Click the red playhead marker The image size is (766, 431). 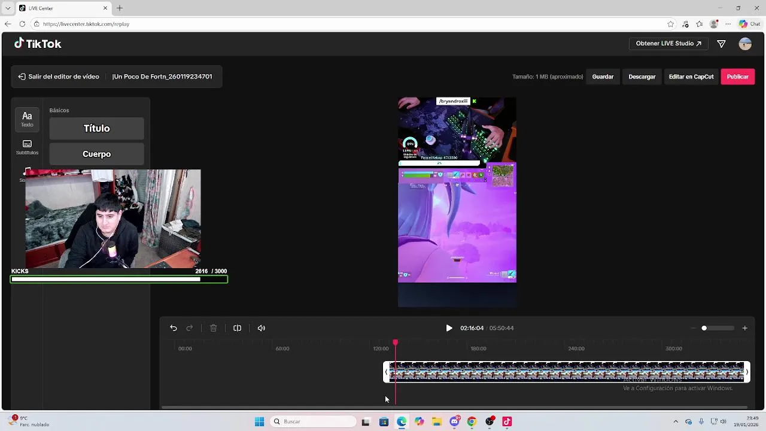395,342
